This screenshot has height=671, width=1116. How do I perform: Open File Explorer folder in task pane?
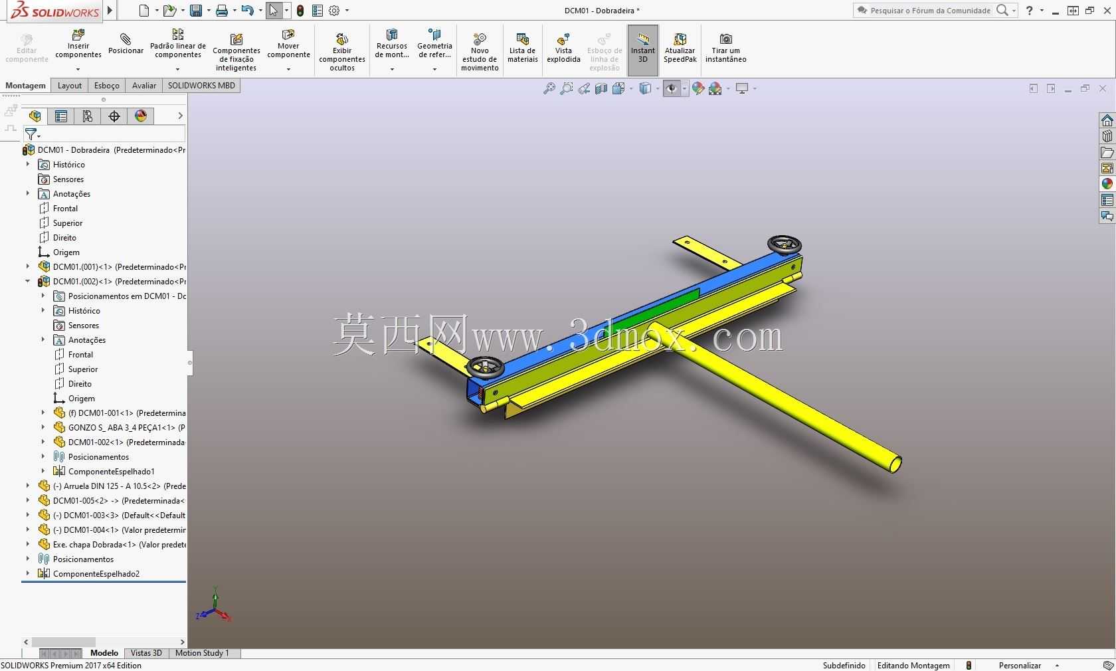pos(1107,152)
